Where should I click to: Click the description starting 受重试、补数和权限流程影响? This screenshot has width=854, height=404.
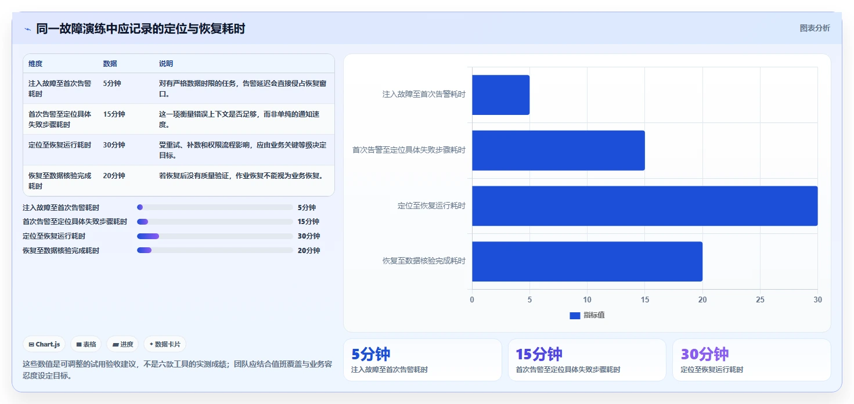pos(243,150)
